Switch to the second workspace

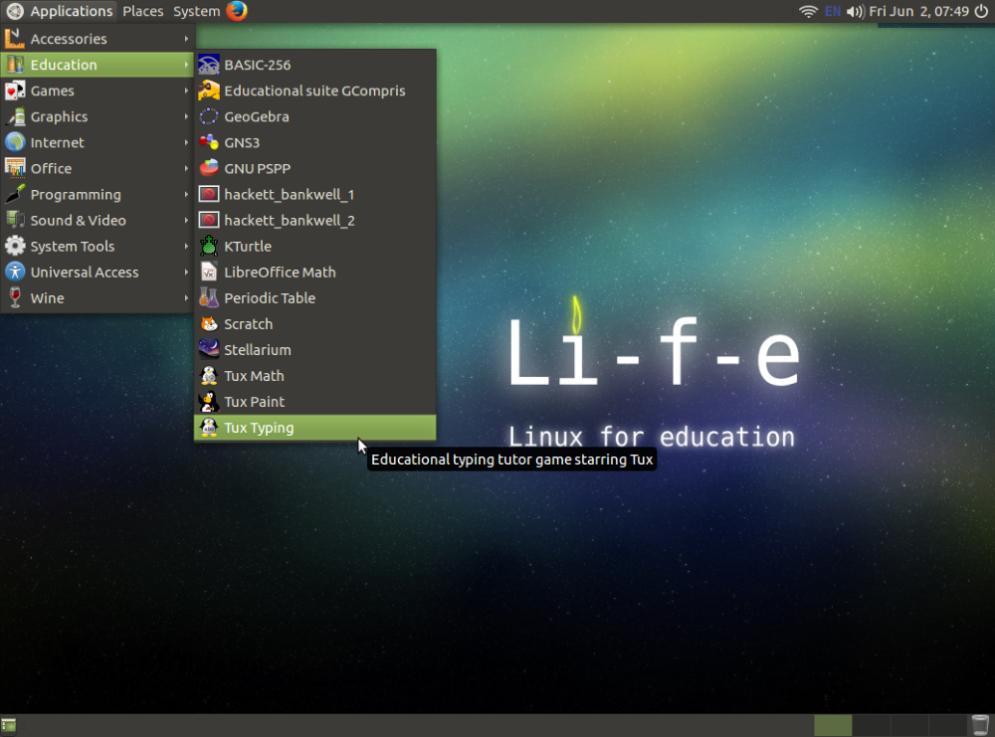coord(871,726)
